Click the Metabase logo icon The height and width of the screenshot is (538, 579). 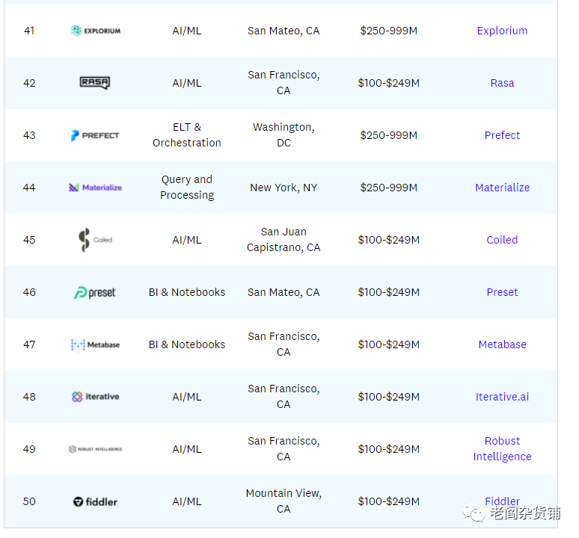95,344
